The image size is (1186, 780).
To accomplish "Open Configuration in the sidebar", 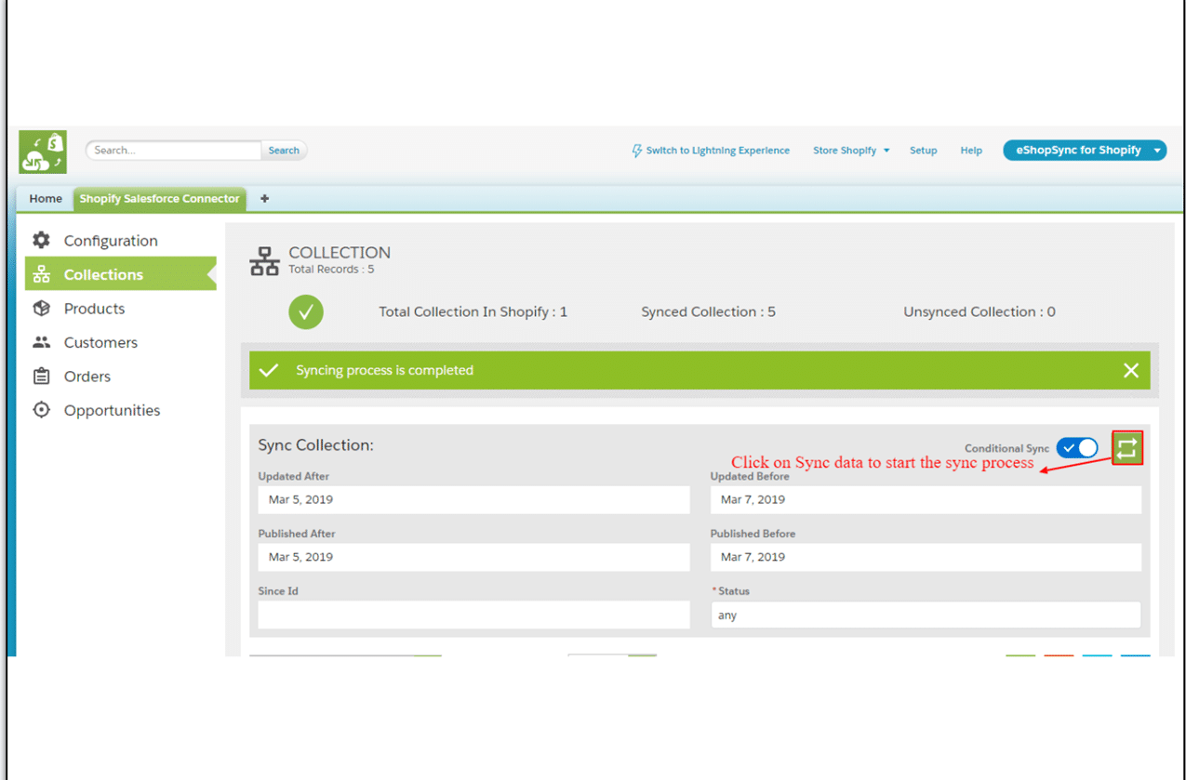I will coord(111,241).
